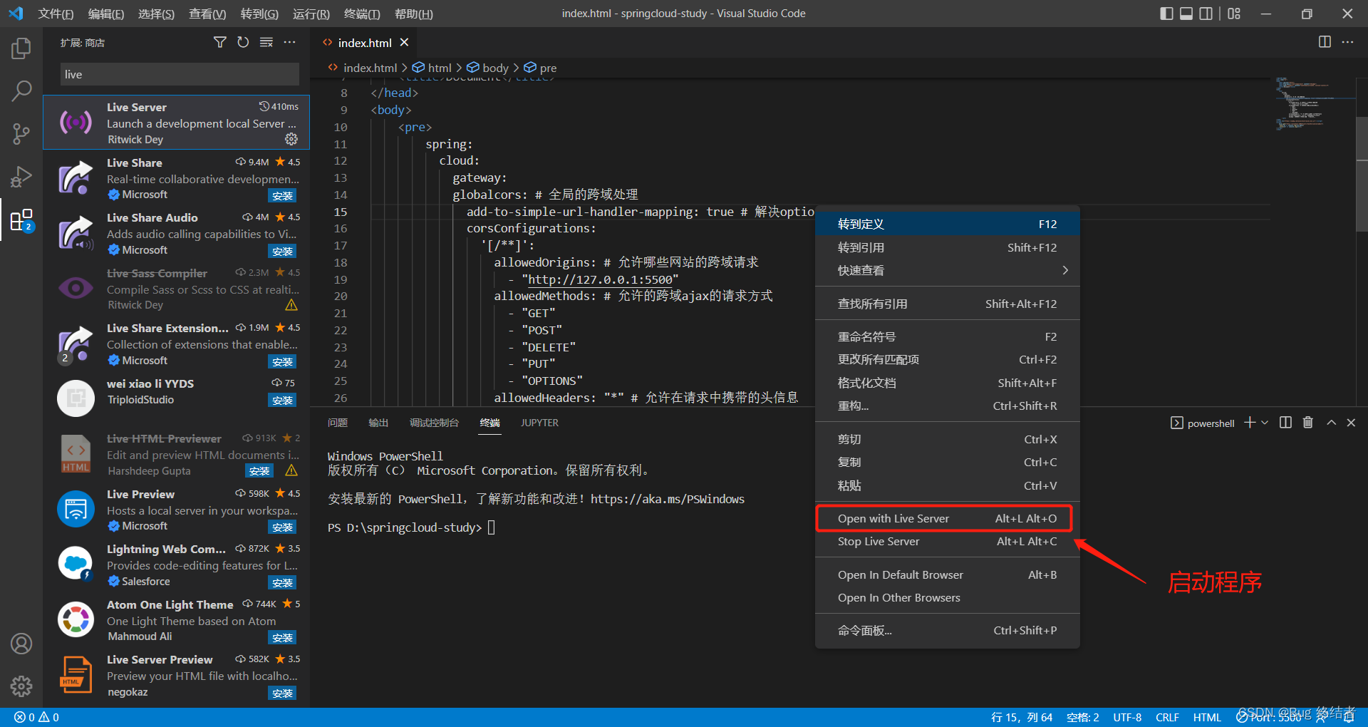Screen dimensions: 1368x727
Task: Open the Search view in activity bar
Action: click(x=21, y=91)
